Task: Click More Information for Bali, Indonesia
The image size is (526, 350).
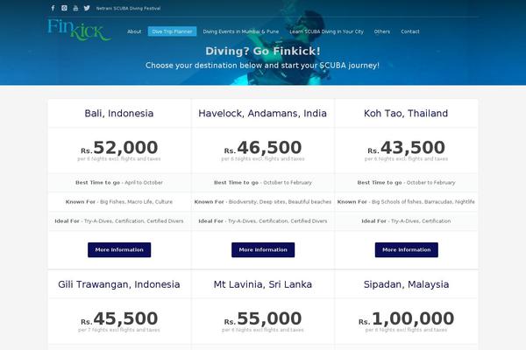Action: point(119,250)
